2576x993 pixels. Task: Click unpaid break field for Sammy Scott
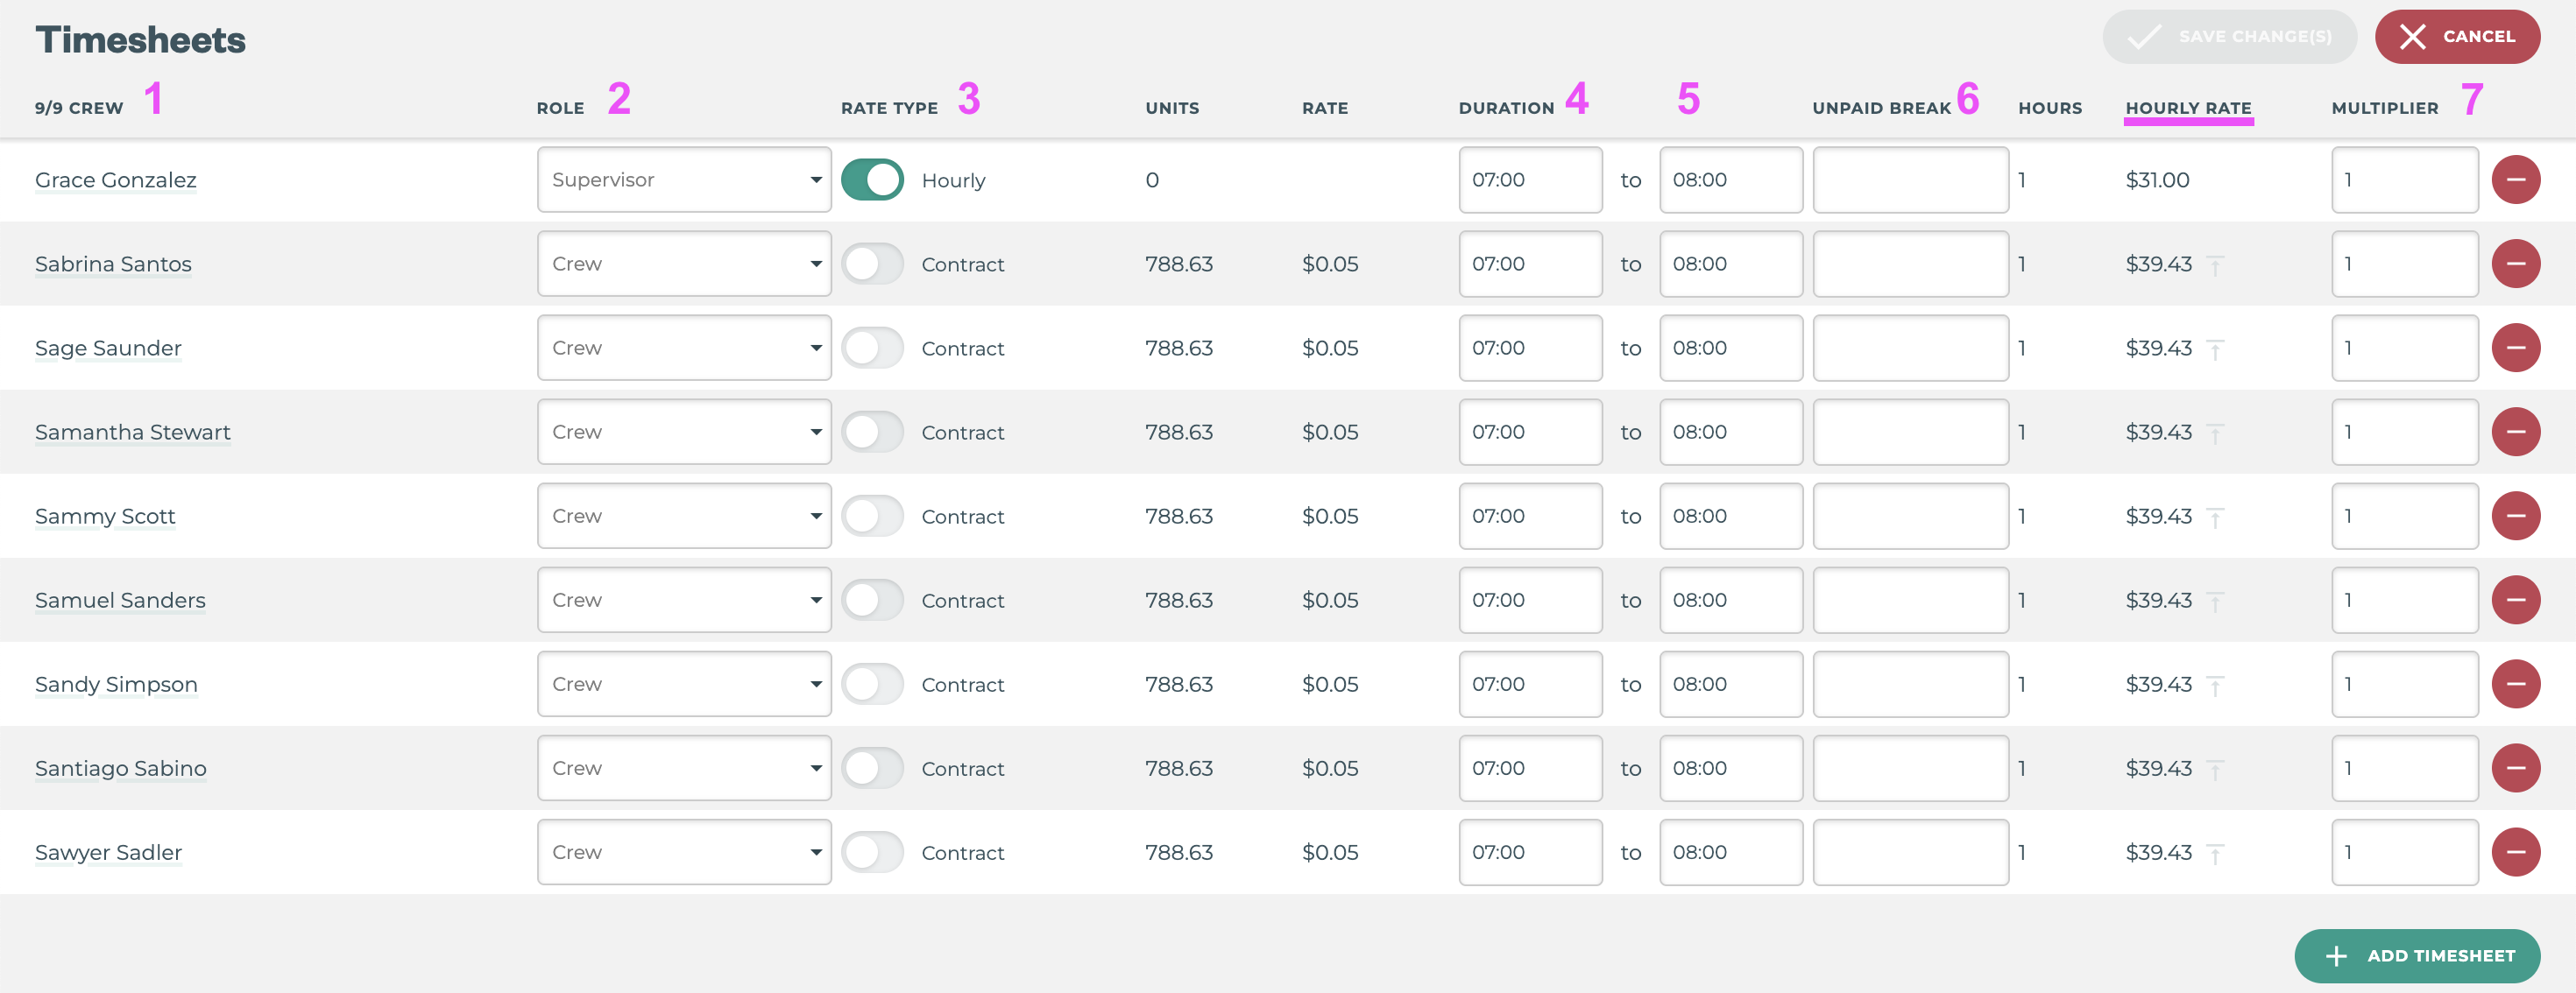coord(1910,516)
